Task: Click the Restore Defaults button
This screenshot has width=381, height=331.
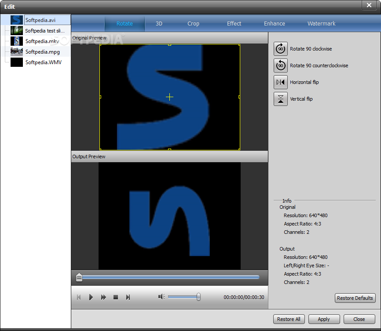Action: 355,298
